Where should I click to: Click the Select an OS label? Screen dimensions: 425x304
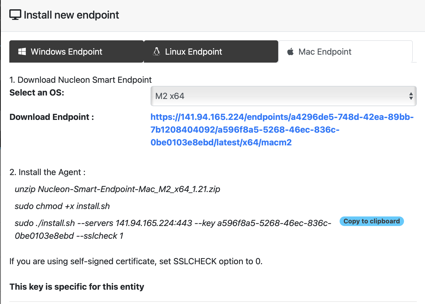pyautogui.click(x=37, y=93)
